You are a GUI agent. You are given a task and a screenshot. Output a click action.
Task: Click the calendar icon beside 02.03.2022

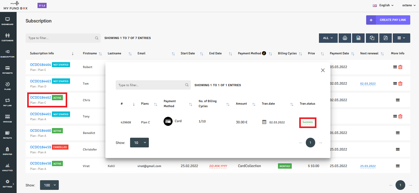pos(264,122)
